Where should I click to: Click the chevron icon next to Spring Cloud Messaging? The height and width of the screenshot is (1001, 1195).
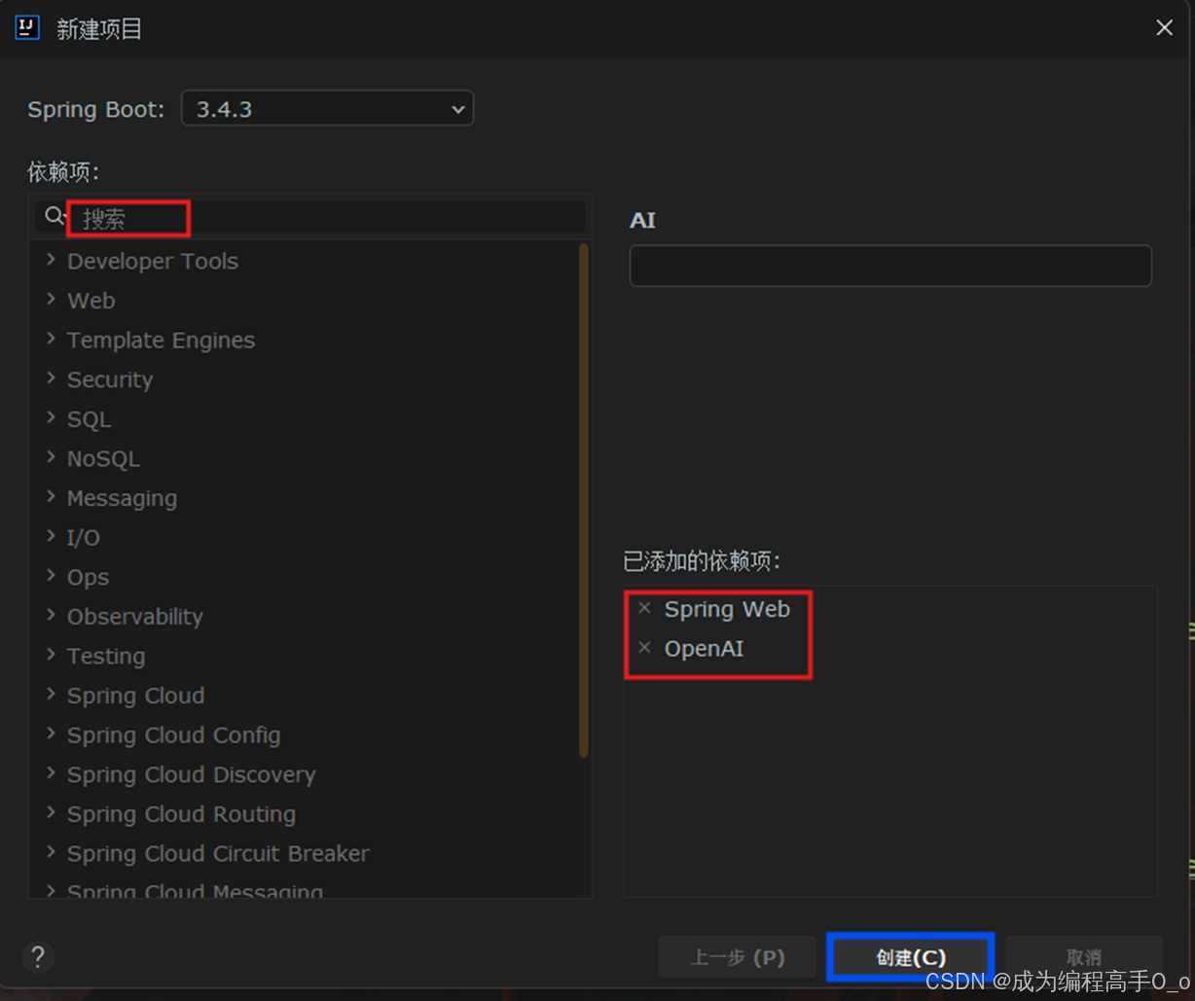tap(51, 890)
